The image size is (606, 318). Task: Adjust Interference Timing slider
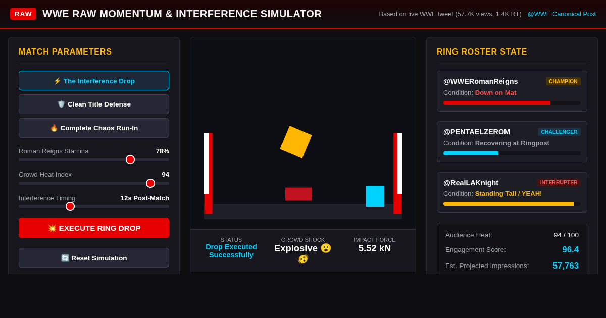(x=94, y=206)
